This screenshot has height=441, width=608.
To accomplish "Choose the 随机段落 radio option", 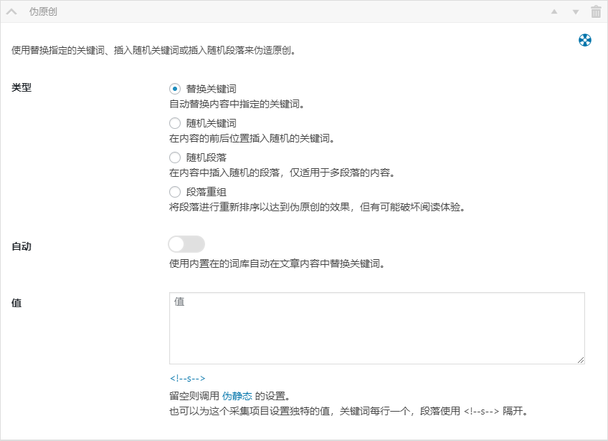I will 175,157.
